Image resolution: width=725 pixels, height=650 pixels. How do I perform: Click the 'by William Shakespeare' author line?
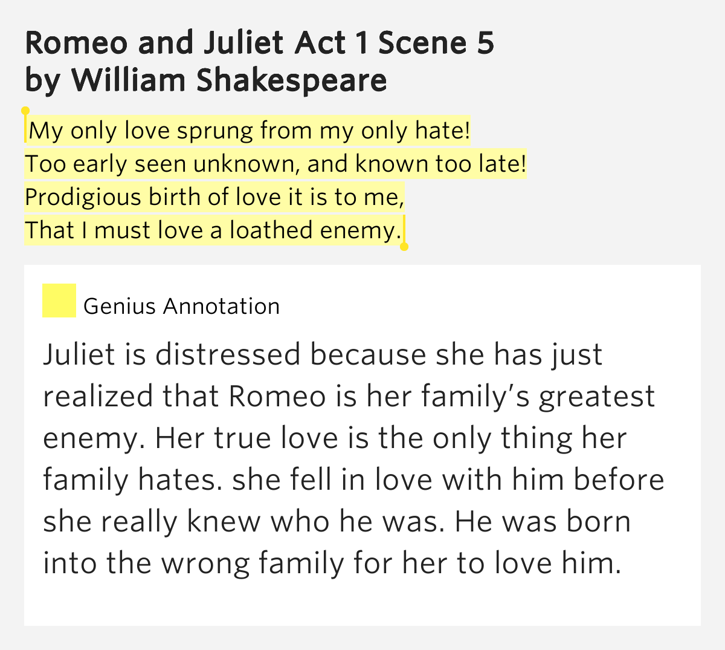point(206,80)
